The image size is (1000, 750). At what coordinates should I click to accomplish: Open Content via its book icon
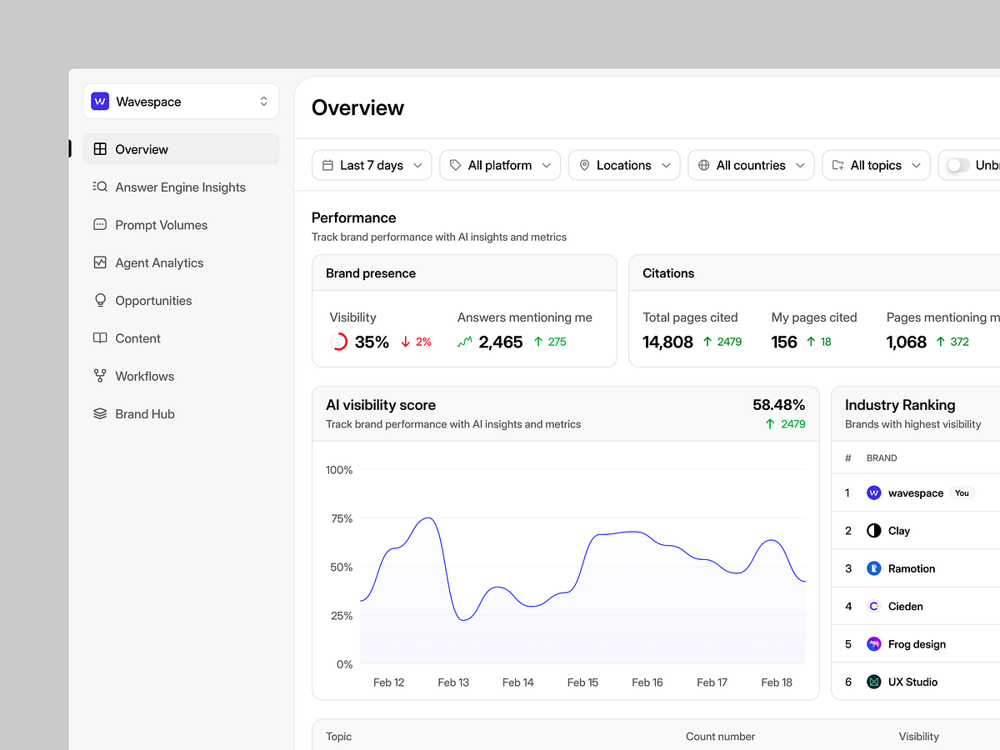click(100, 337)
